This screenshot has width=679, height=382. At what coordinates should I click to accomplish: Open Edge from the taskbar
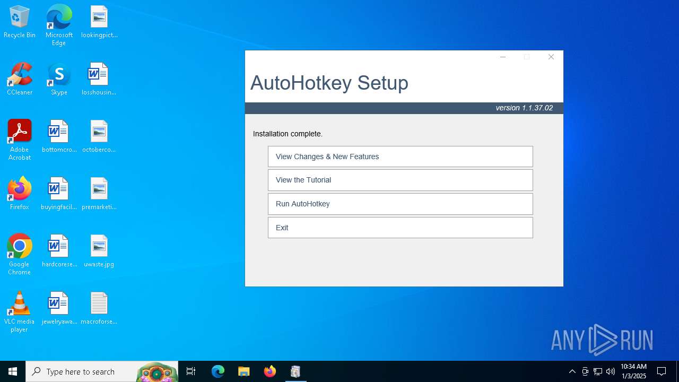[218, 371]
